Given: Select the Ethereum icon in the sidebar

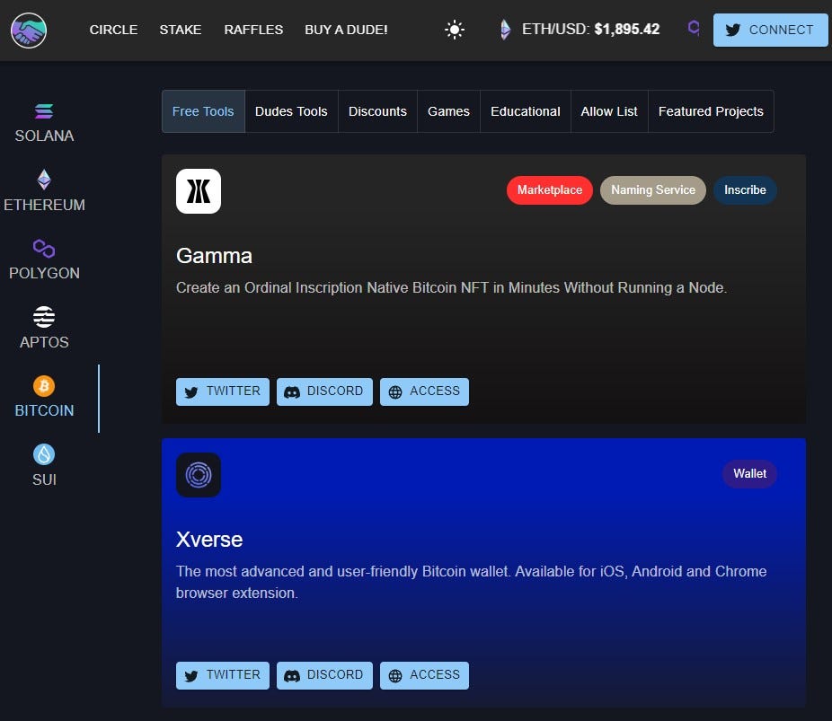Looking at the screenshot, I should click(x=44, y=180).
